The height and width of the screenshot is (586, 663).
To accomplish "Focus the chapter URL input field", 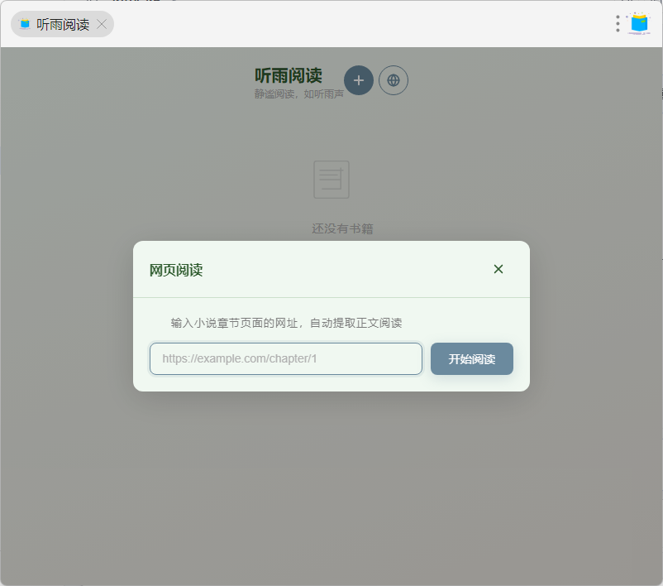I will point(286,358).
